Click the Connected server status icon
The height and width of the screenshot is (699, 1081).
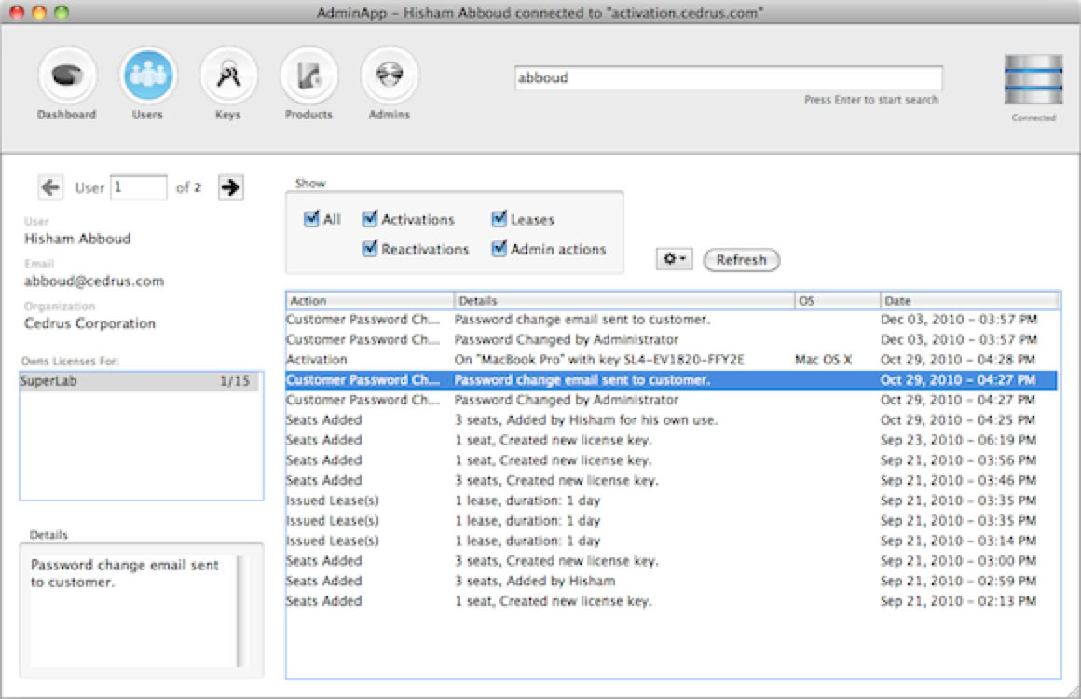pyautogui.click(x=1033, y=81)
